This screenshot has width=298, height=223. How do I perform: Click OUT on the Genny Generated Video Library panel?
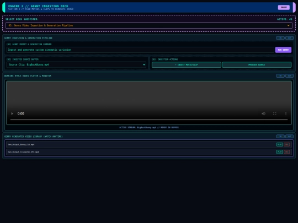click(289, 137)
